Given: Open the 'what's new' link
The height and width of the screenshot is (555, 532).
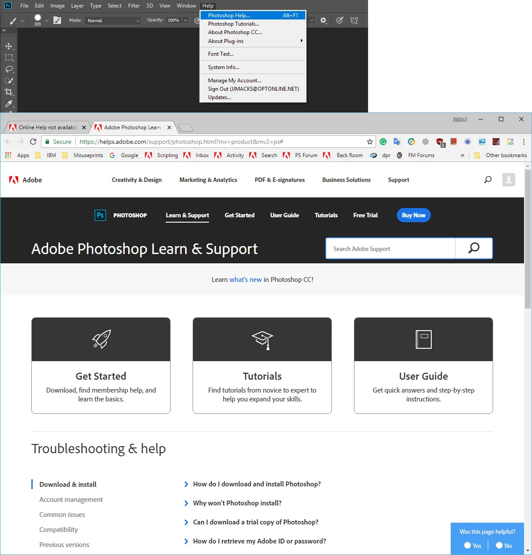Looking at the screenshot, I should [x=246, y=280].
